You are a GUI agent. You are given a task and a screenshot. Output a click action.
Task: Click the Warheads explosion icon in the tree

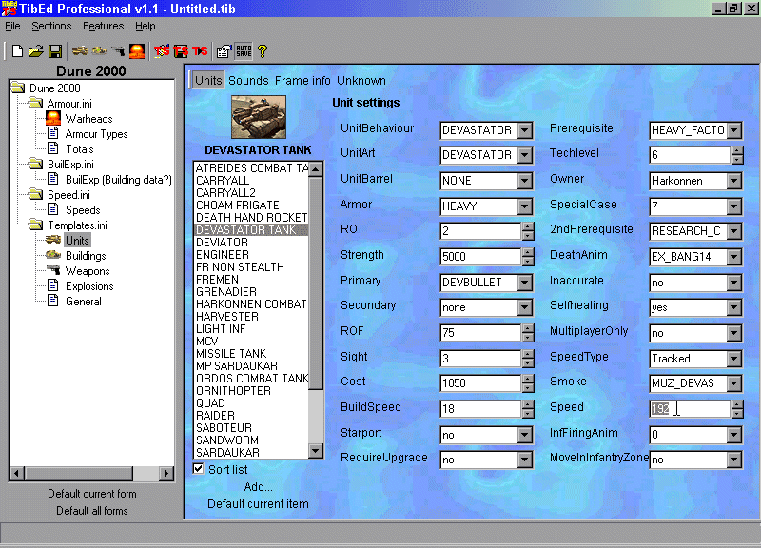(x=53, y=118)
